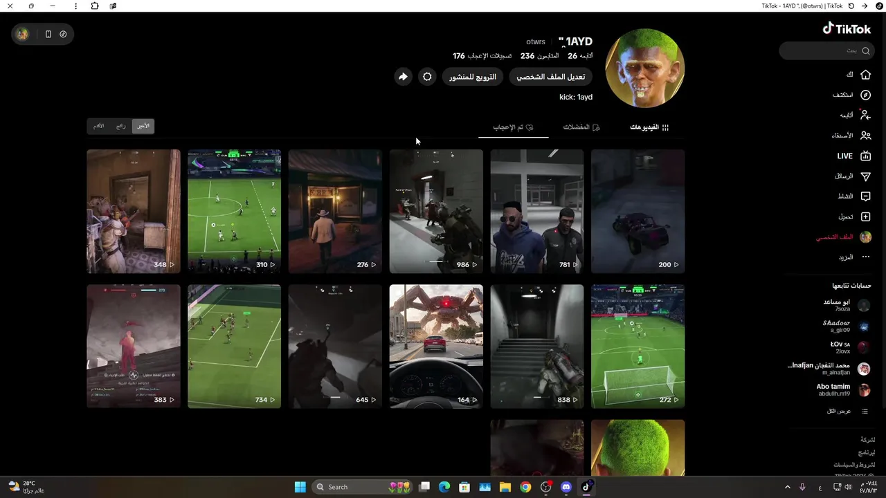Viewport: 886px width, 498px height.
Task: Click the Edit profile button
Action: click(551, 77)
